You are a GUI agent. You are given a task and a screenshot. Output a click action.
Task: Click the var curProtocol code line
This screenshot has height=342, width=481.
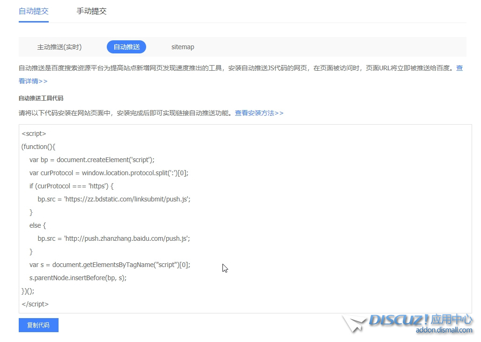pos(109,173)
